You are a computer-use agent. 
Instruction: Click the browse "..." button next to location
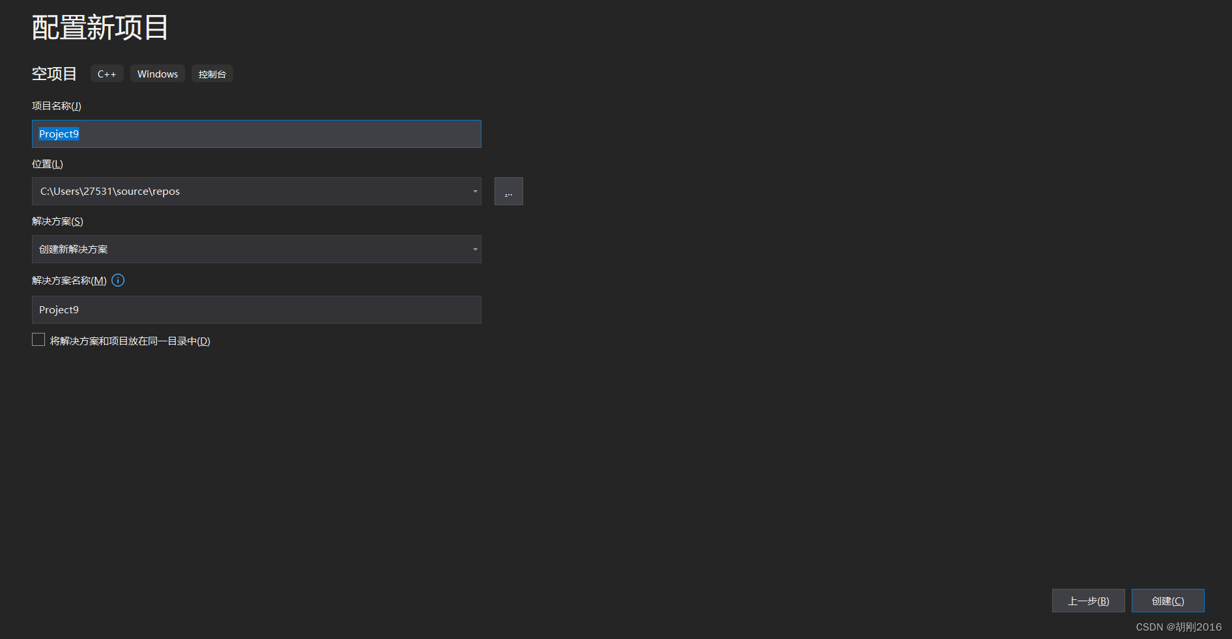(508, 192)
